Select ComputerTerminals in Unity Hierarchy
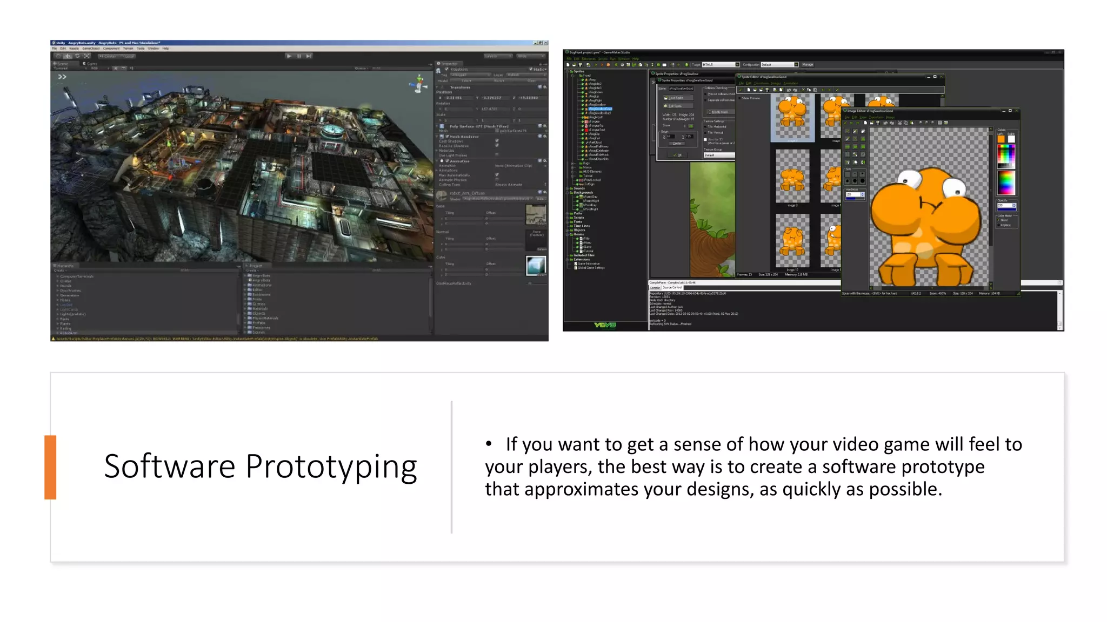Screen dimensions: 1107x622 [x=77, y=276]
